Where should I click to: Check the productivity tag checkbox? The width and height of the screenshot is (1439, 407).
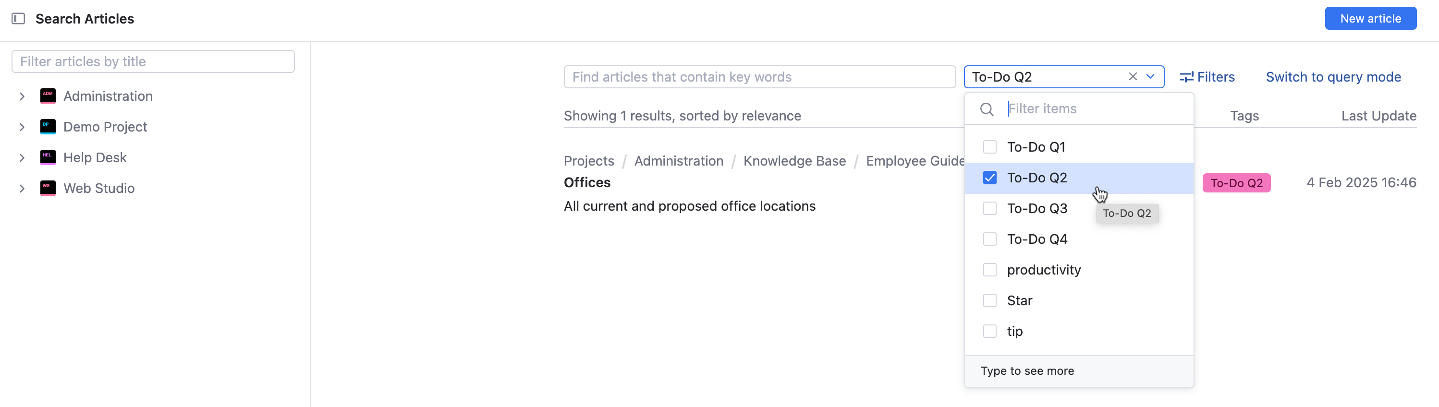click(x=990, y=270)
